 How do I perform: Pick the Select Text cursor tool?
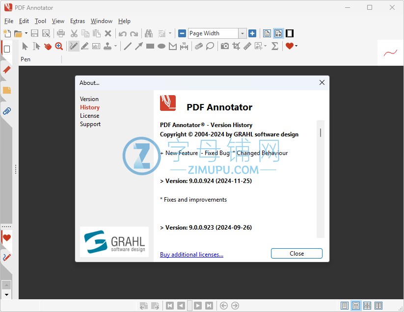click(x=36, y=46)
